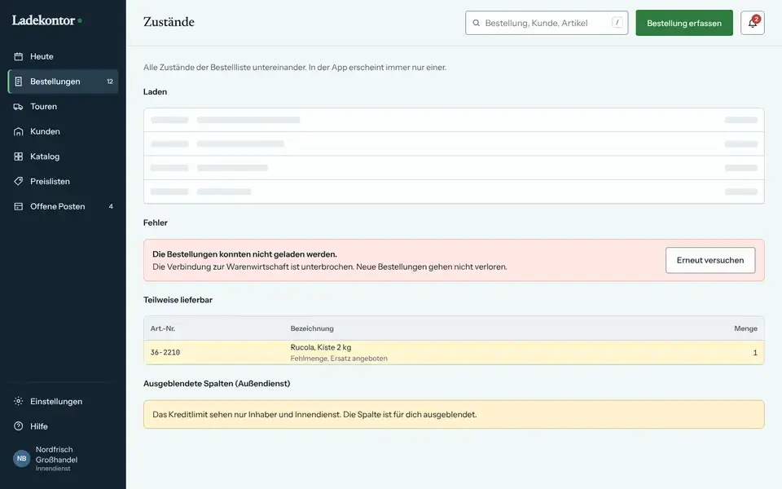This screenshot has width=782, height=489.
Task: Click the Bestellungen count badge 12
Action: (110, 81)
